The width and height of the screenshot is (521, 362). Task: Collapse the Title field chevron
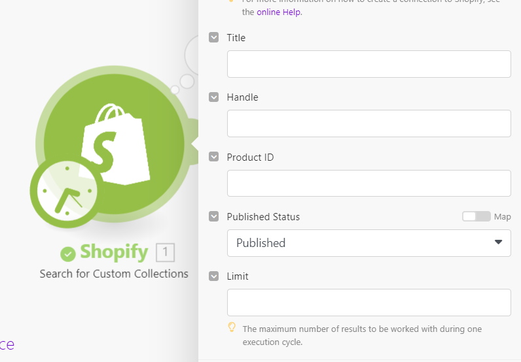click(x=213, y=38)
